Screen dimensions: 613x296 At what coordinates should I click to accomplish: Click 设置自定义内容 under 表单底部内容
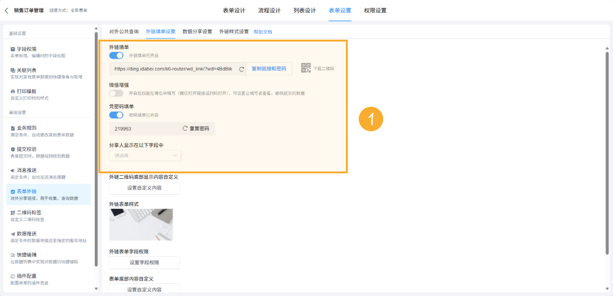tap(144, 289)
